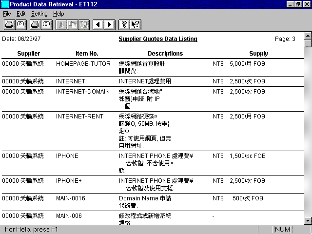
Task: Select item HOMEPAGE-TUTOR
Action: (x=83, y=64)
